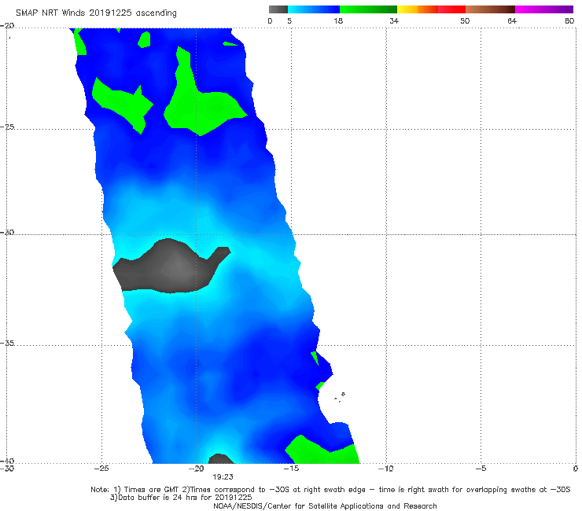The height and width of the screenshot is (511, 582).
Task: Click the small gray patch at the swath's bottom edge
Action: tap(221, 459)
